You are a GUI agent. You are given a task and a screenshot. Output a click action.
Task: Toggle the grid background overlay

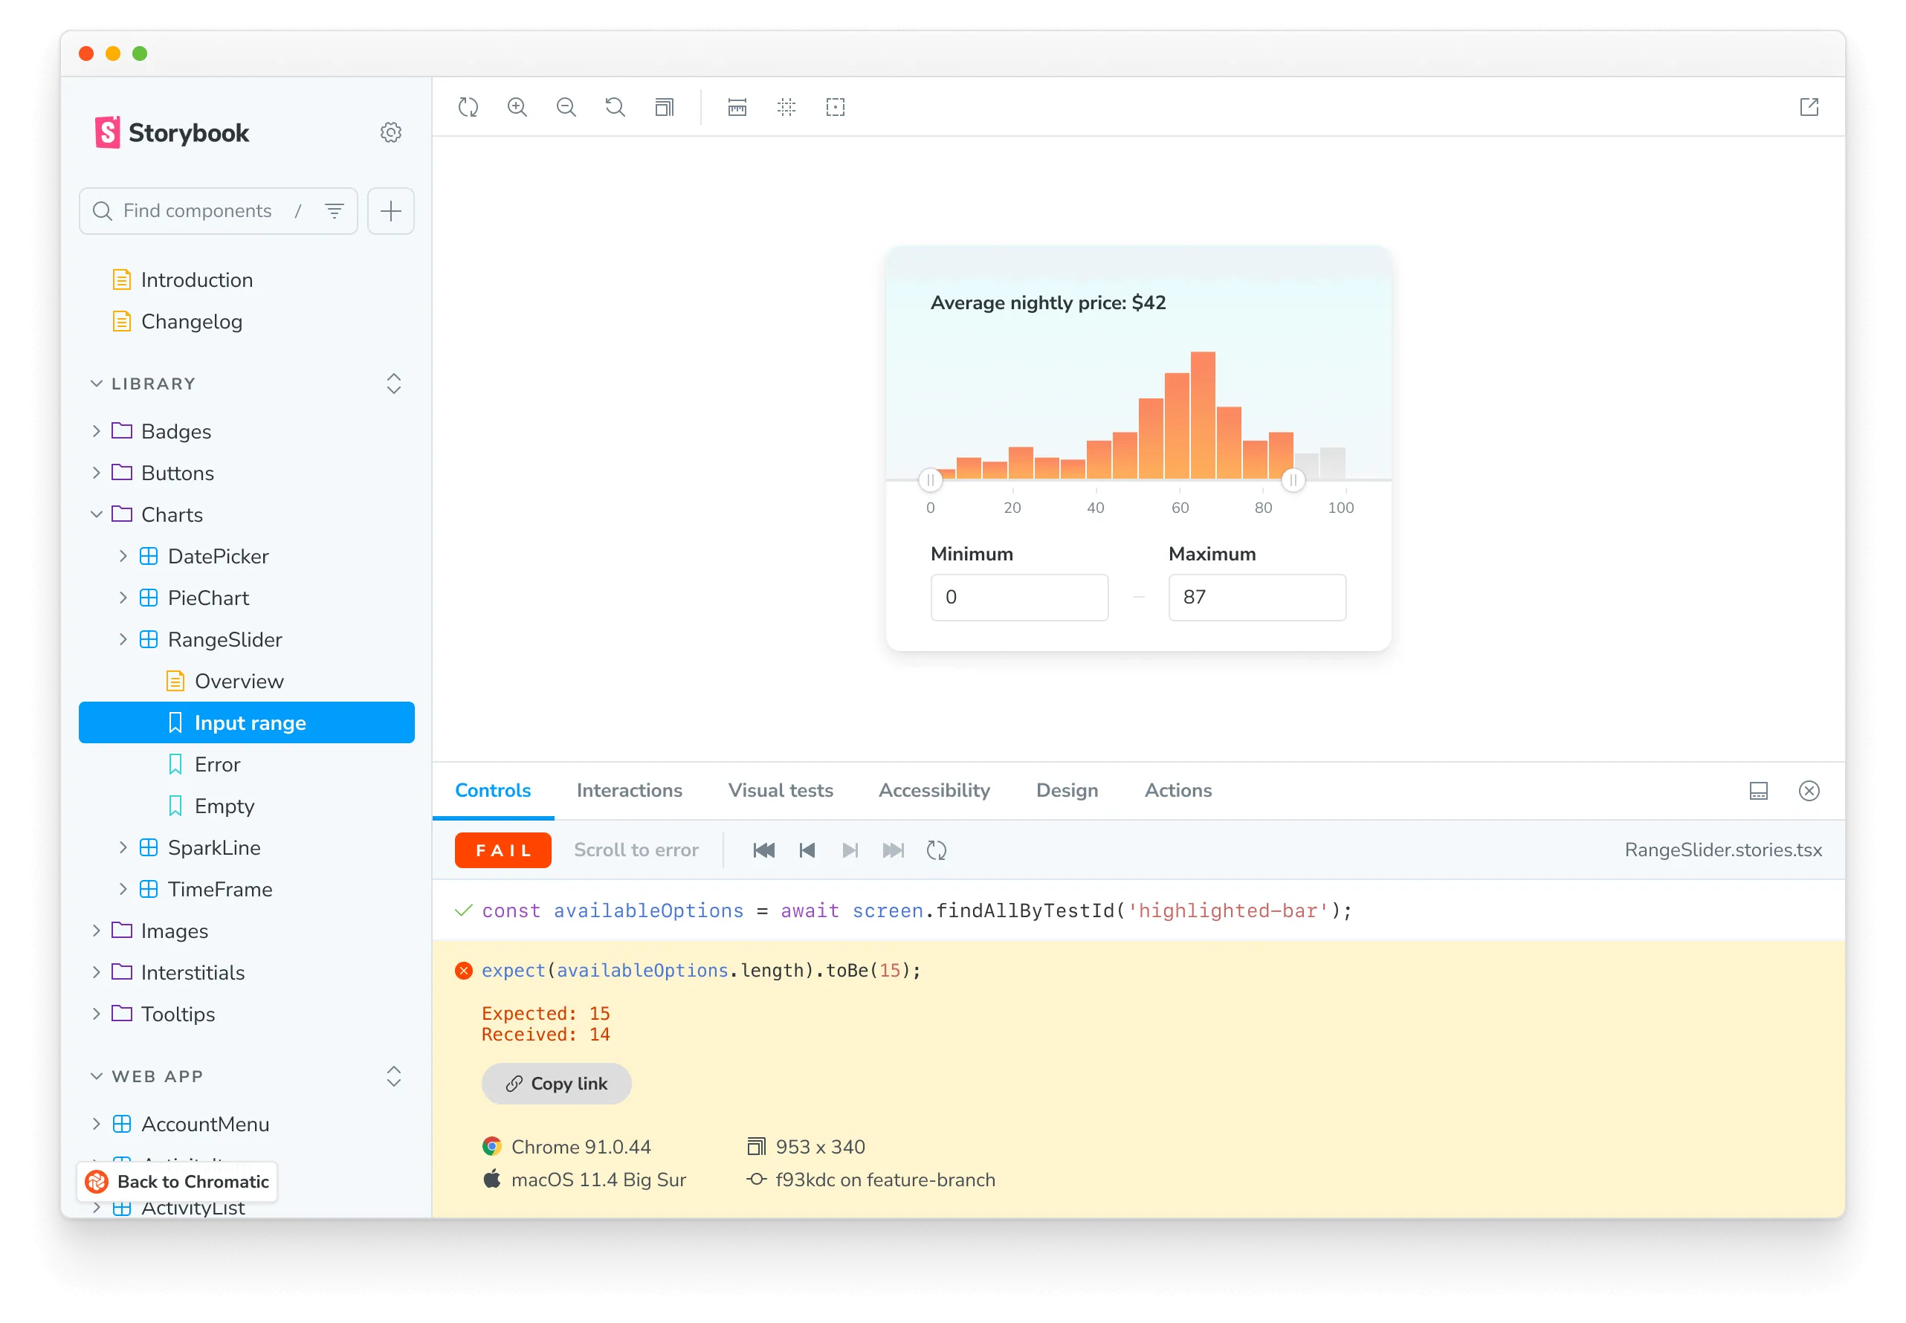[x=786, y=107]
